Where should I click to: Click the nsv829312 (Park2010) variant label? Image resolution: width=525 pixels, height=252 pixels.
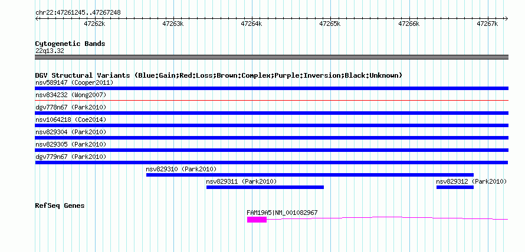[x=471, y=181]
